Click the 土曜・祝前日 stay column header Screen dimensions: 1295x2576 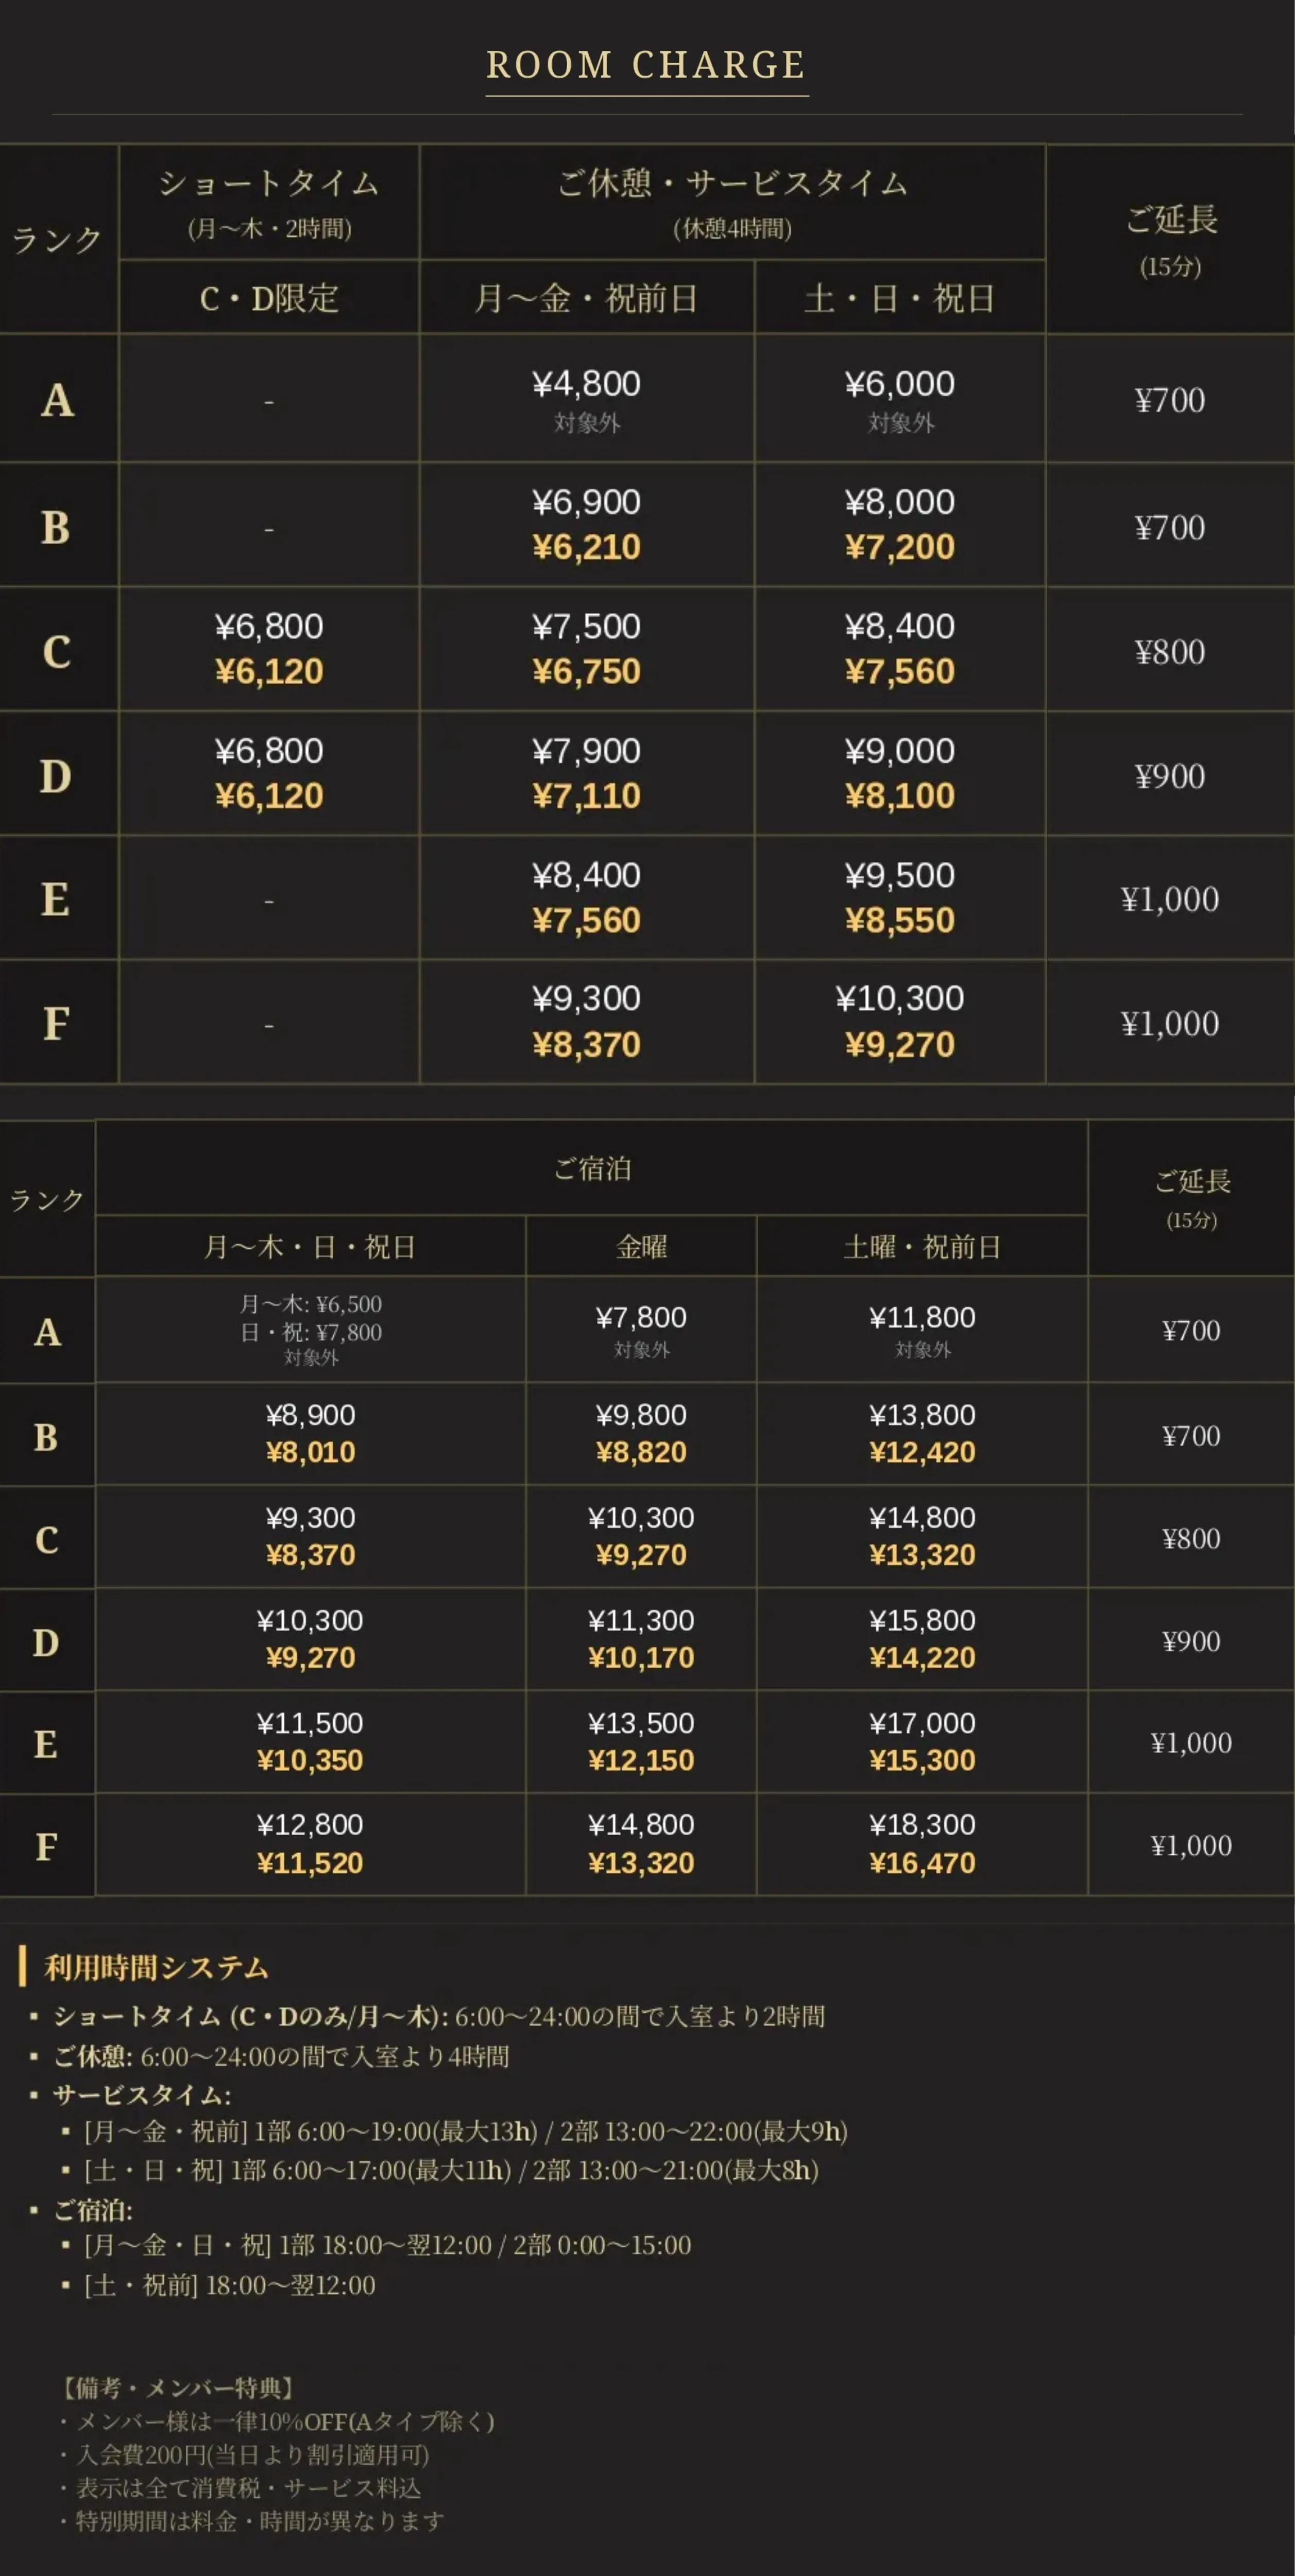pos(922,1247)
